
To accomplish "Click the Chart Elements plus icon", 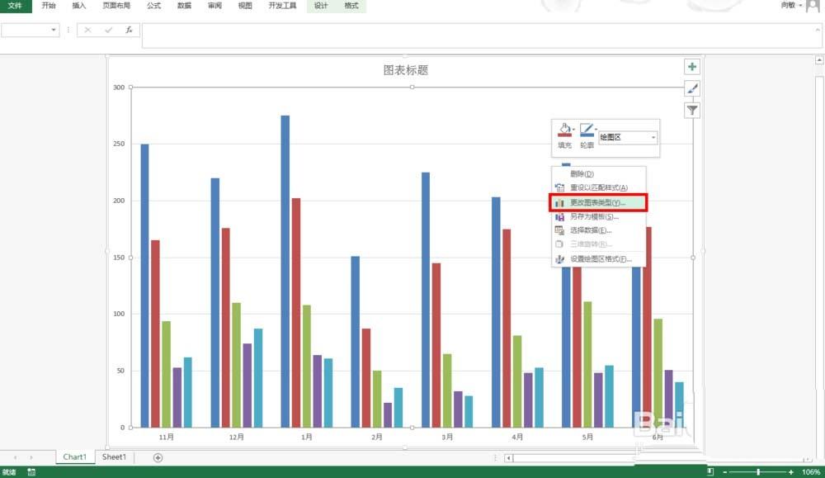I will pyautogui.click(x=692, y=66).
